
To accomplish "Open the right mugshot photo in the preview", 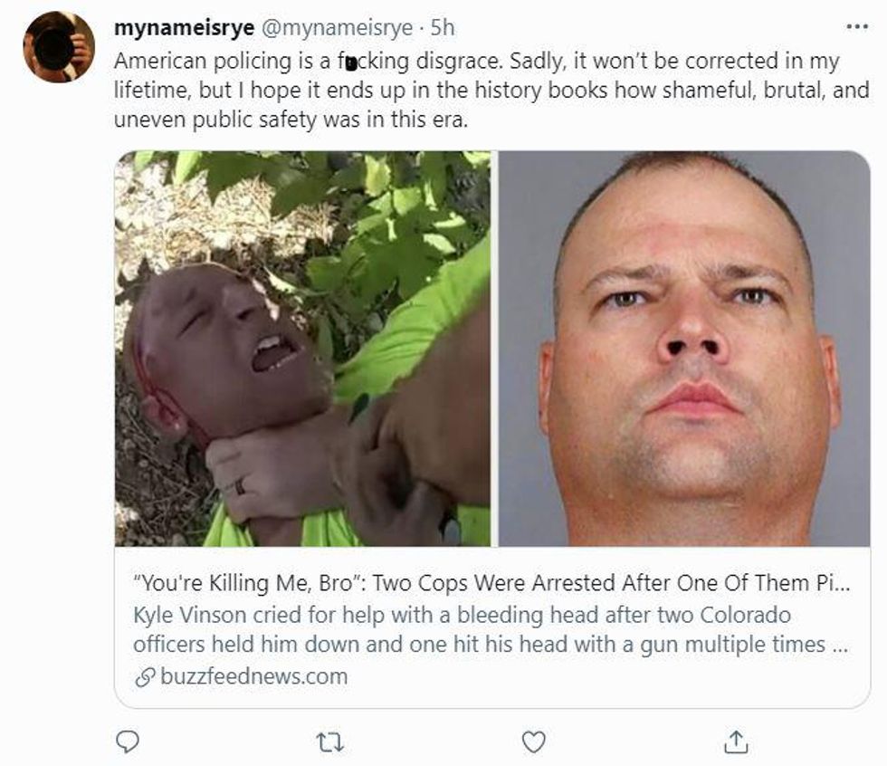I will [684, 349].
